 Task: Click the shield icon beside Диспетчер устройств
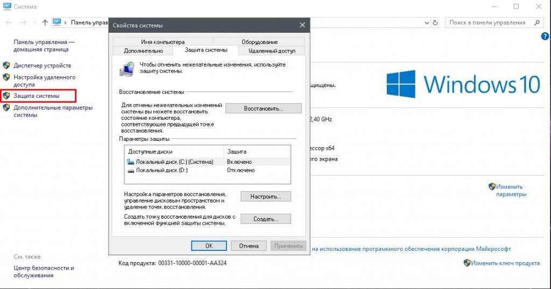click(6, 65)
